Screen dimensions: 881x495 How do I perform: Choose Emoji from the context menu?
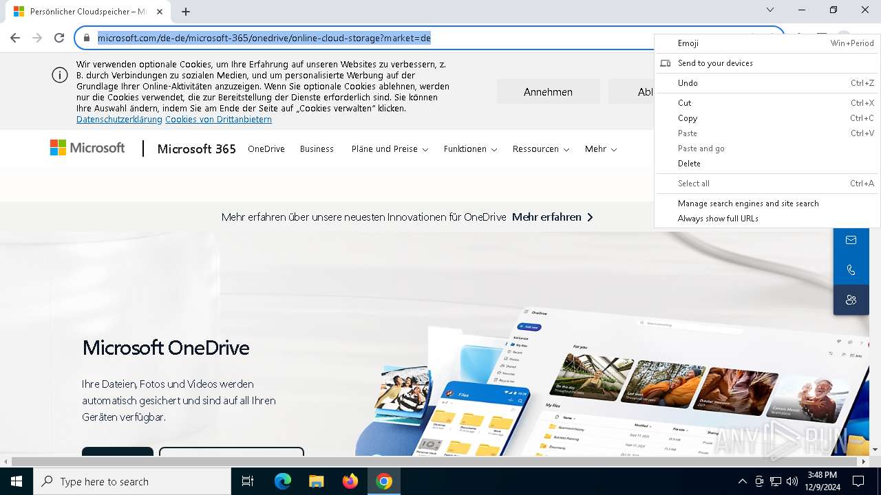767,43
